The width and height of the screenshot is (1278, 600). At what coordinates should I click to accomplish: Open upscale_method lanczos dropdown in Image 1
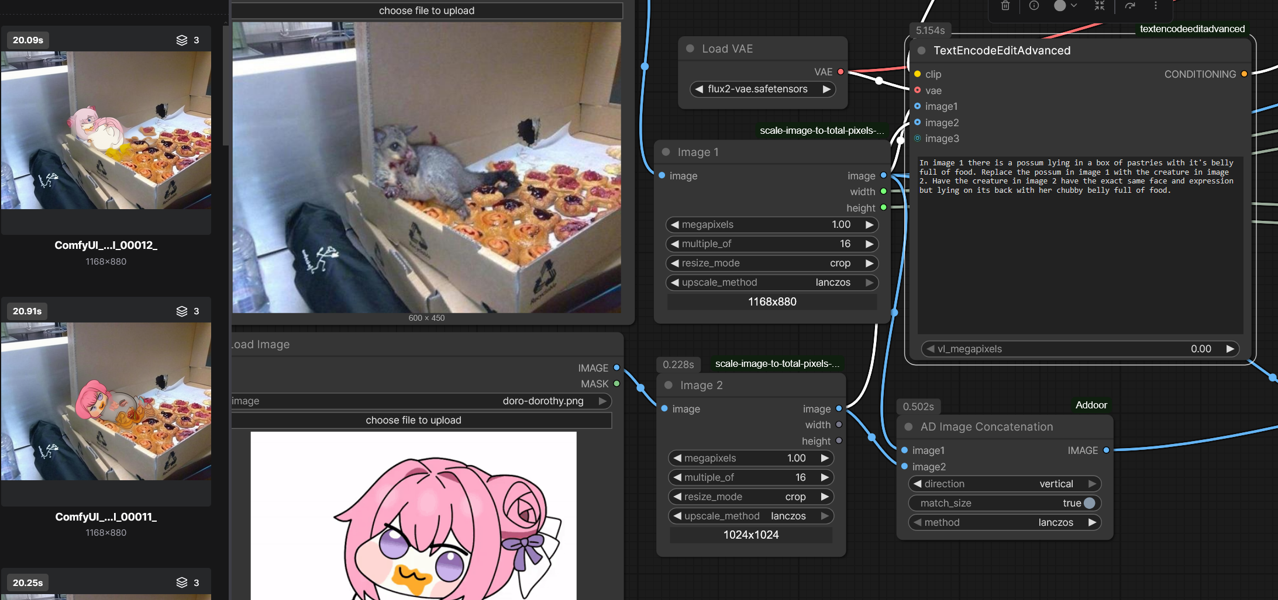coord(772,282)
